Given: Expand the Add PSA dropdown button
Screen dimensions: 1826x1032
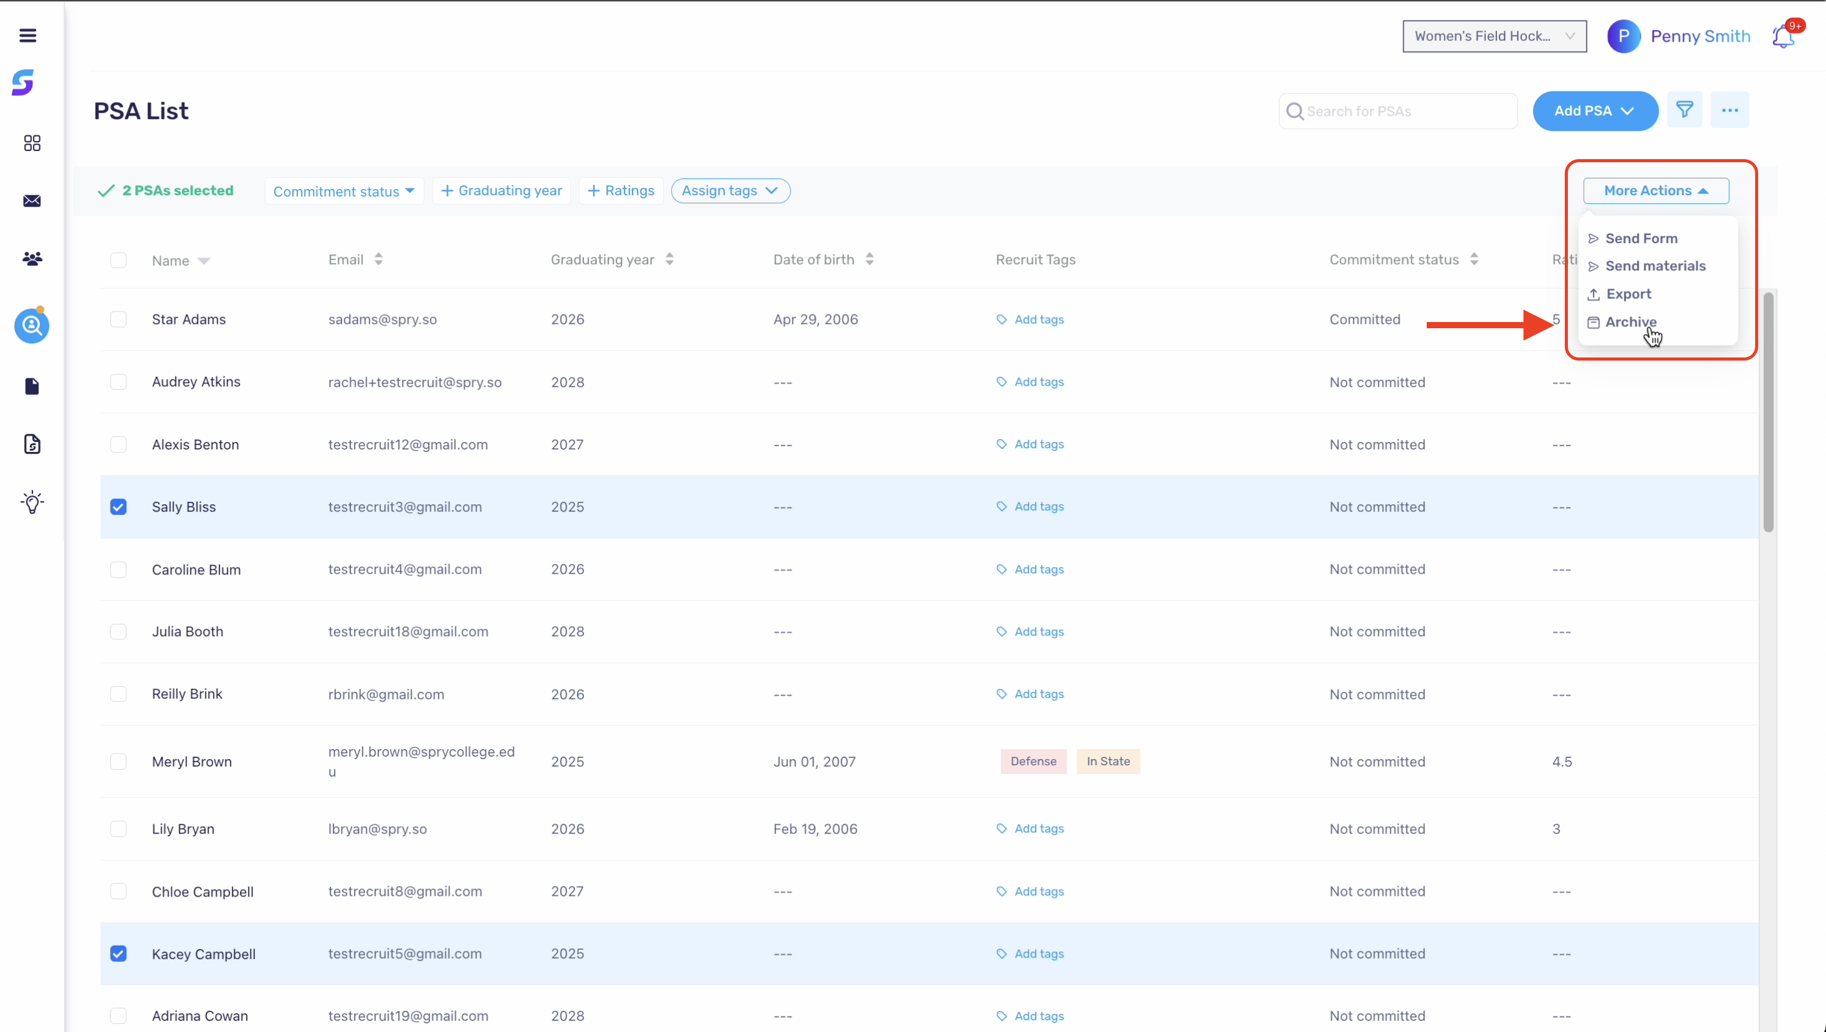Looking at the screenshot, I should pos(1595,111).
